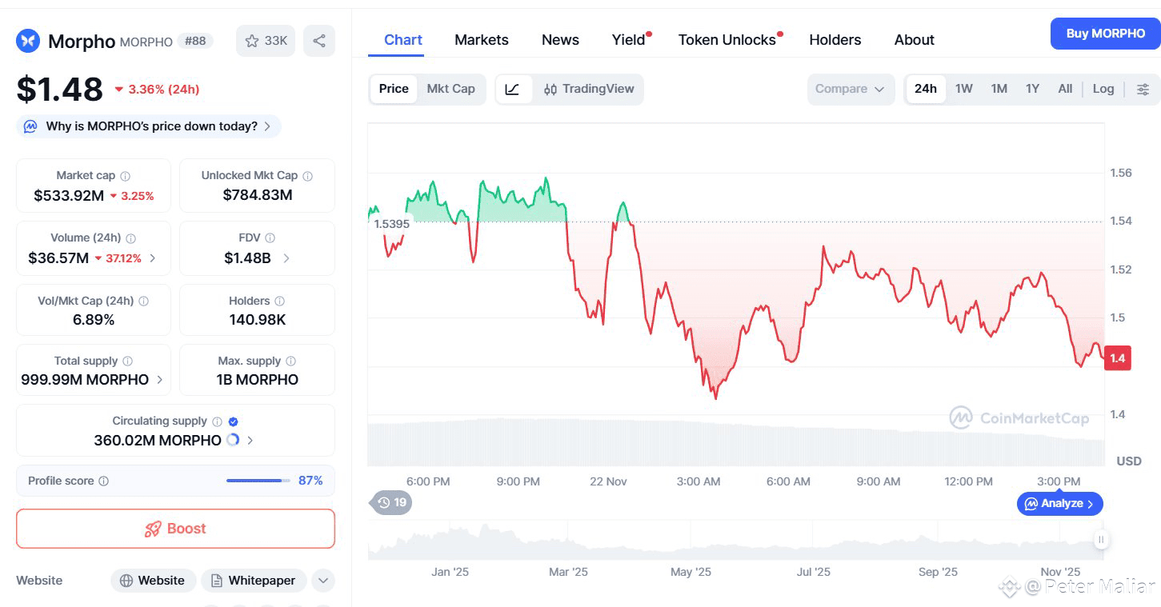Select the 1W time range
The image size is (1161, 607).
point(963,89)
